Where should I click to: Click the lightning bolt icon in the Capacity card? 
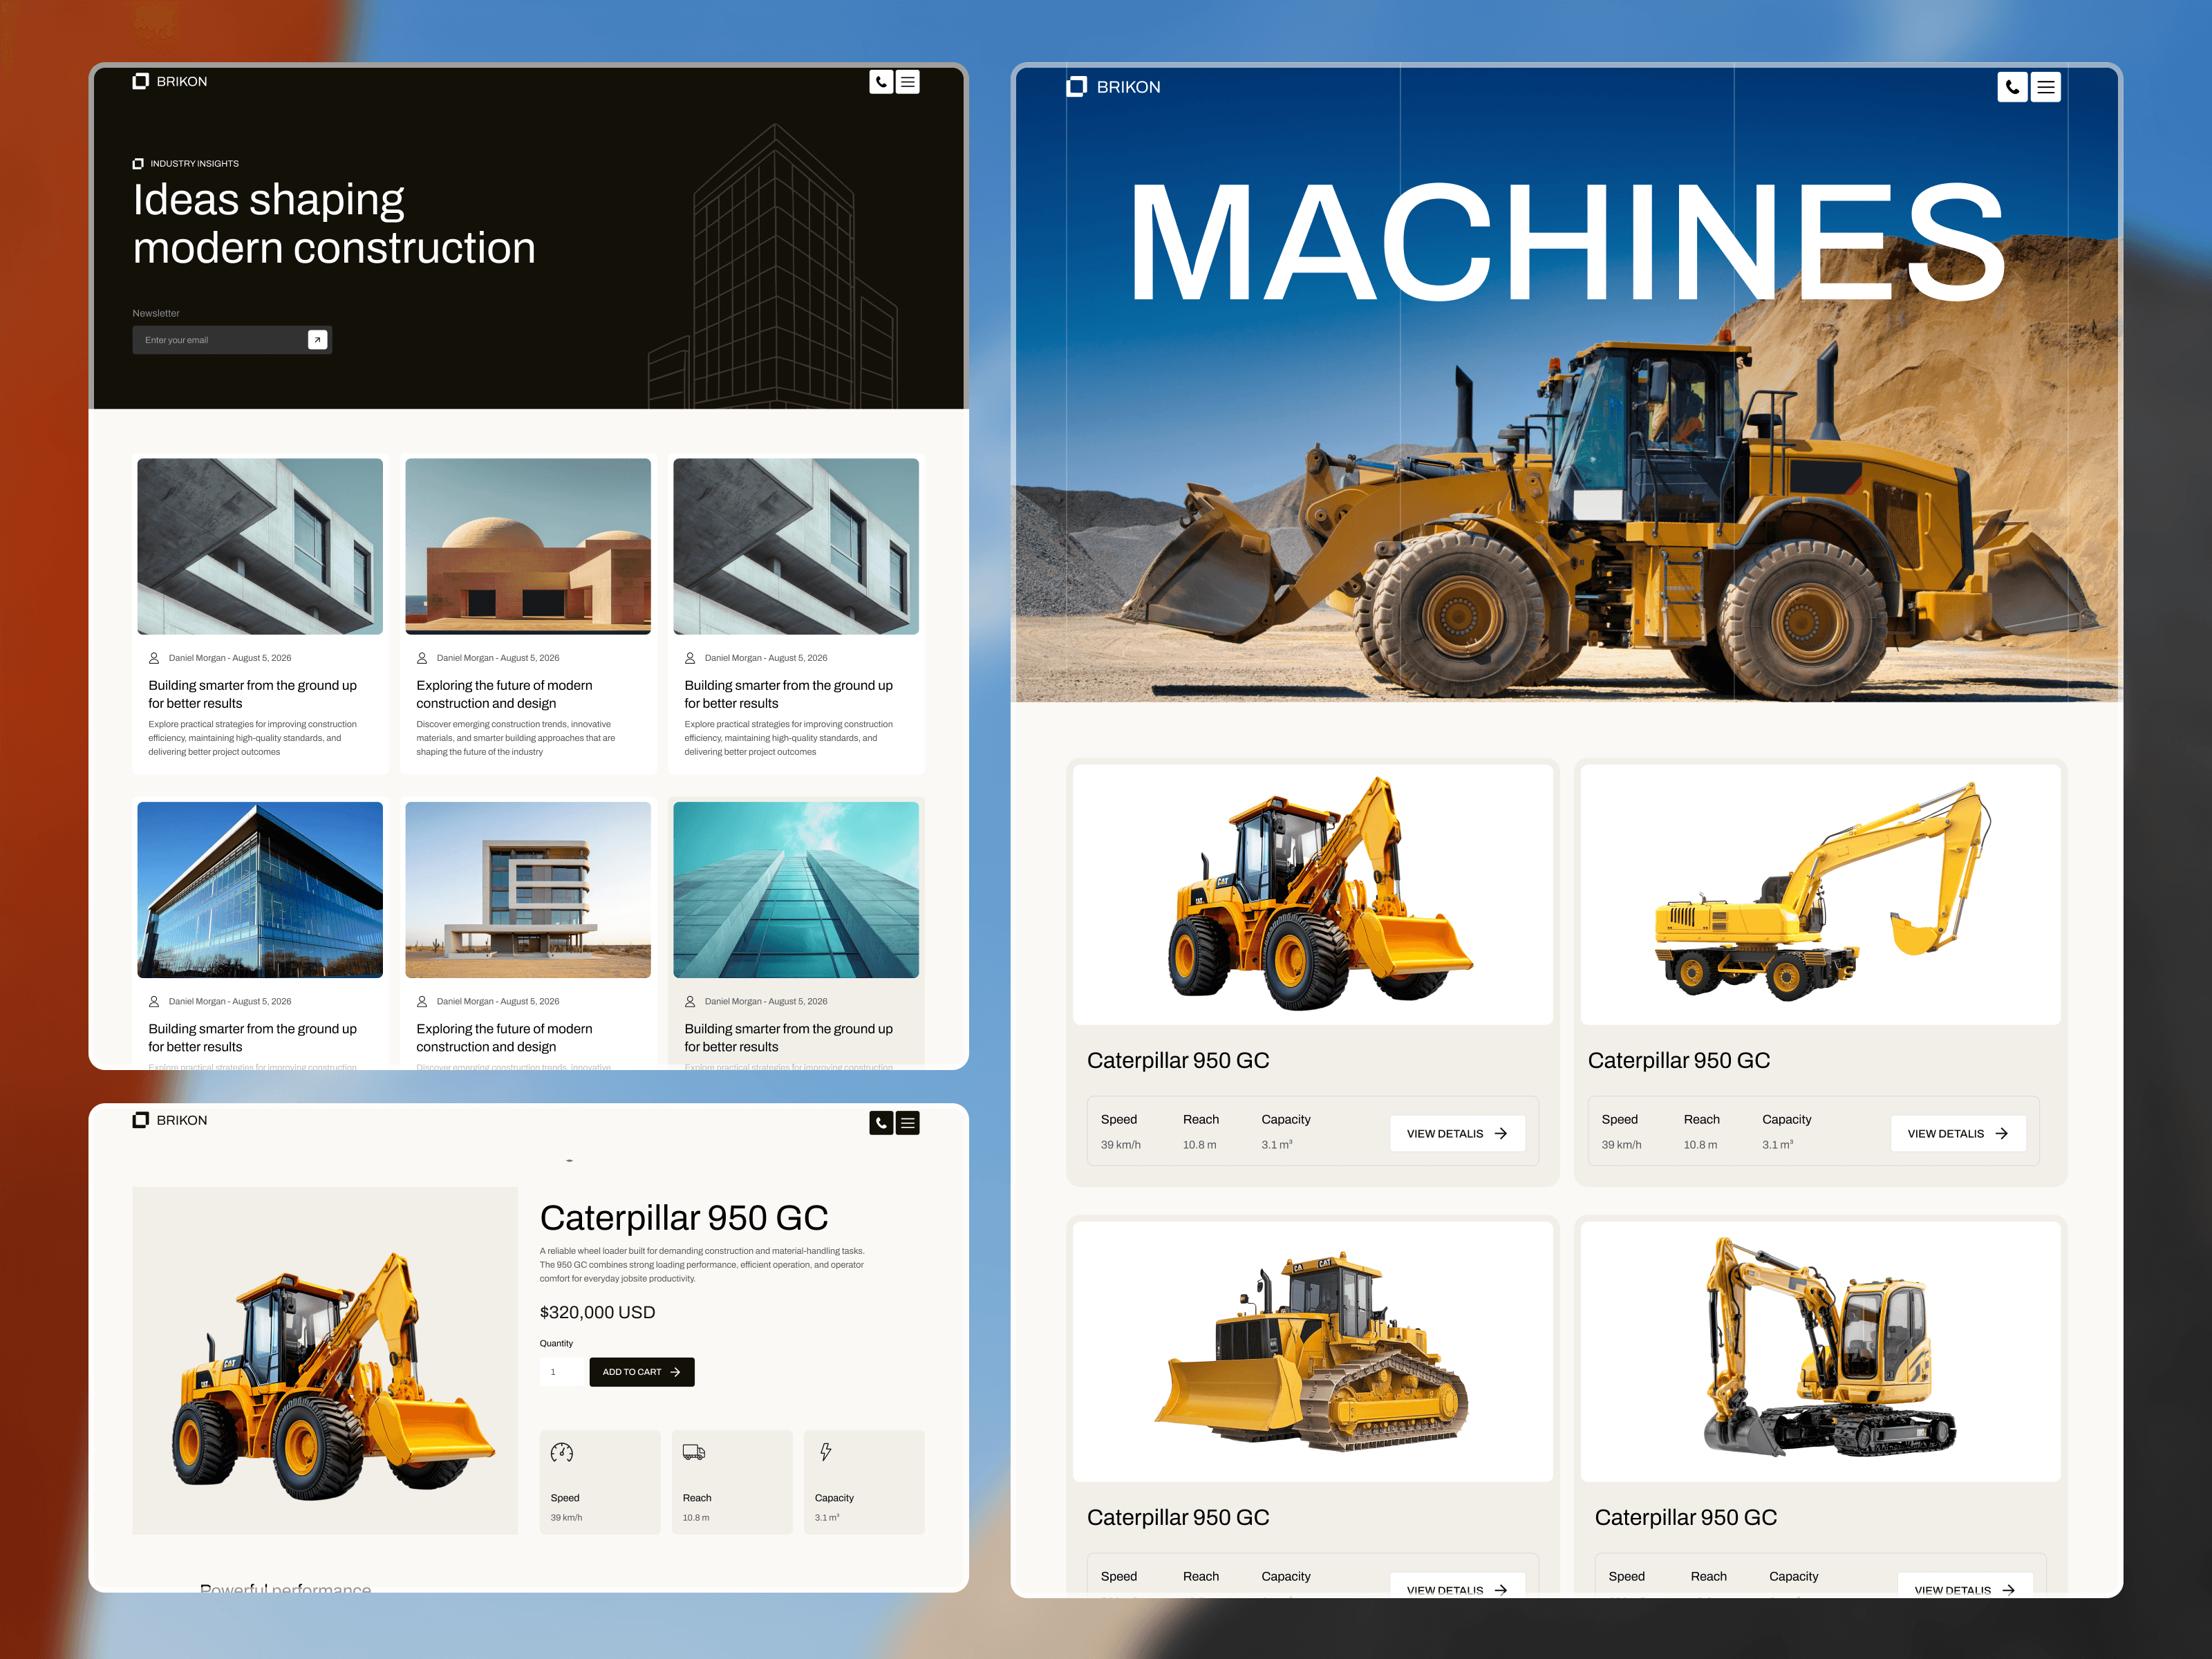pyautogui.click(x=826, y=1452)
